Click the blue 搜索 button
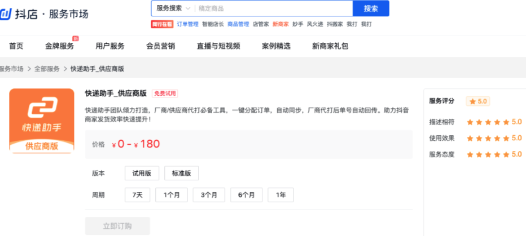This screenshot has height=236, width=526. click(371, 8)
